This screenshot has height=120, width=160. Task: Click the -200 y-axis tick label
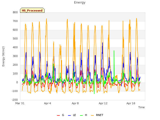pos(15,100)
